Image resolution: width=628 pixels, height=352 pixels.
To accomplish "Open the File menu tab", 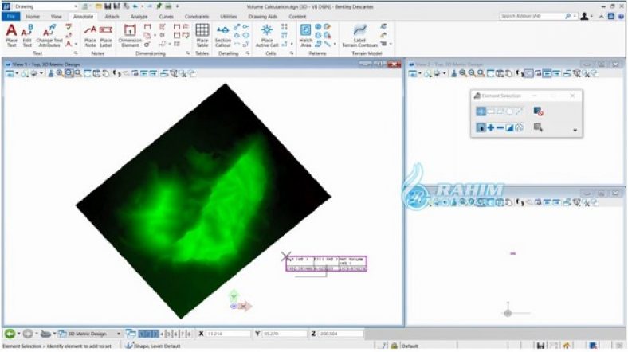I will click(11, 17).
